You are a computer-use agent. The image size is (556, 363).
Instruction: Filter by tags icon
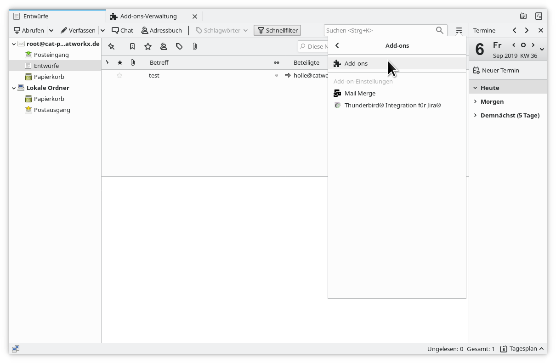click(179, 46)
